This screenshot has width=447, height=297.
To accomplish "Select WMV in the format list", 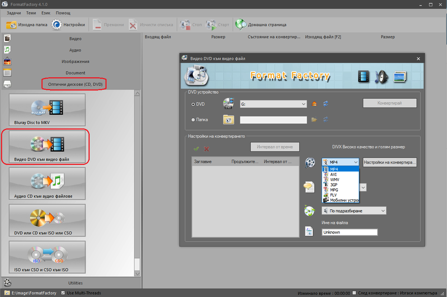I will (x=341, y=179).
